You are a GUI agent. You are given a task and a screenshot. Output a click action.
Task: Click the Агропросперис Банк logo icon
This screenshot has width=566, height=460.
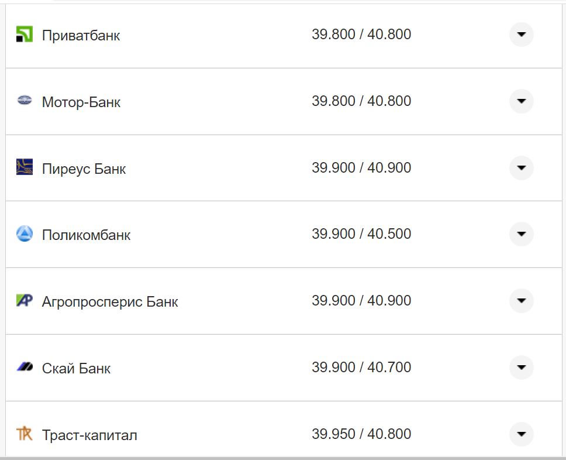pos(25,301)
